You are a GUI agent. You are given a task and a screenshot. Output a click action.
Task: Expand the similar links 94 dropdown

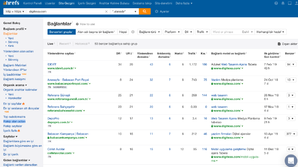(291, 64)
